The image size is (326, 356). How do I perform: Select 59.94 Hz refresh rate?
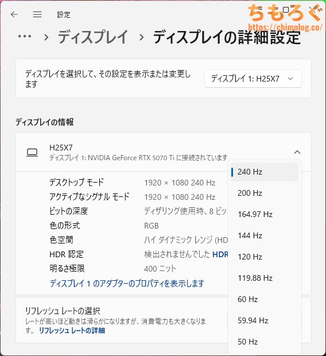(265, 320)
